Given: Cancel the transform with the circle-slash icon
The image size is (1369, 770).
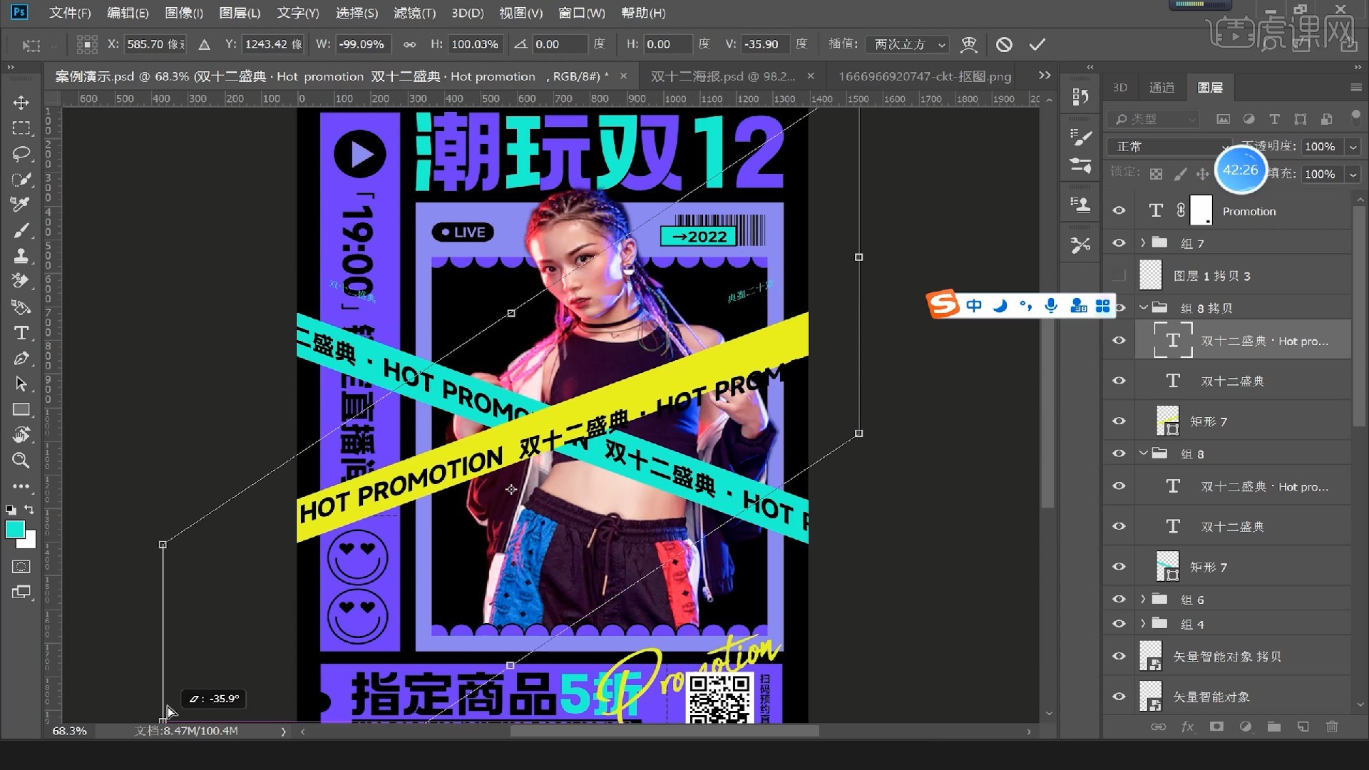Looking at the screenshot, I should (x=1004, y=44).
